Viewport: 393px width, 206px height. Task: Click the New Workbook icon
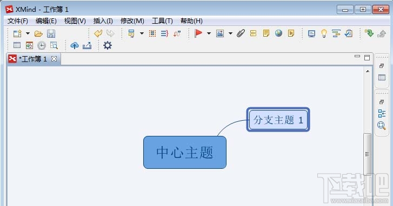(17, 33)
